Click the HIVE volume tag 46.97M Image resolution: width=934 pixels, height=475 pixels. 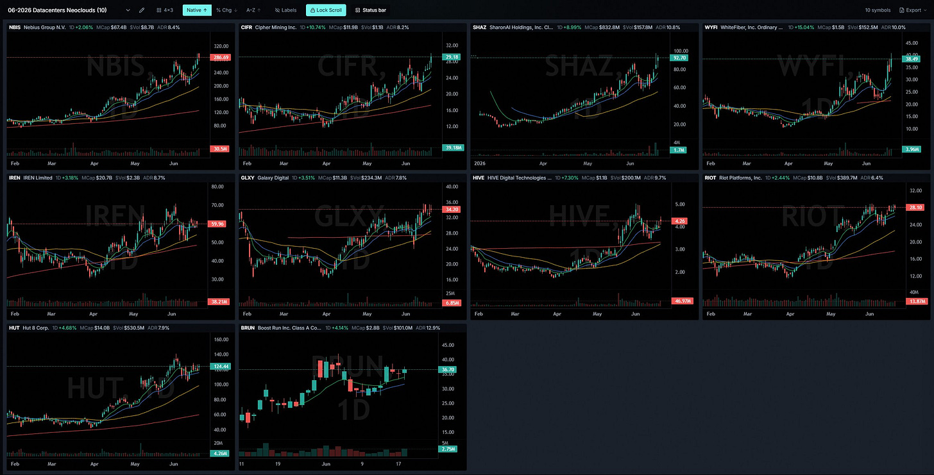[x=682, y=301]
